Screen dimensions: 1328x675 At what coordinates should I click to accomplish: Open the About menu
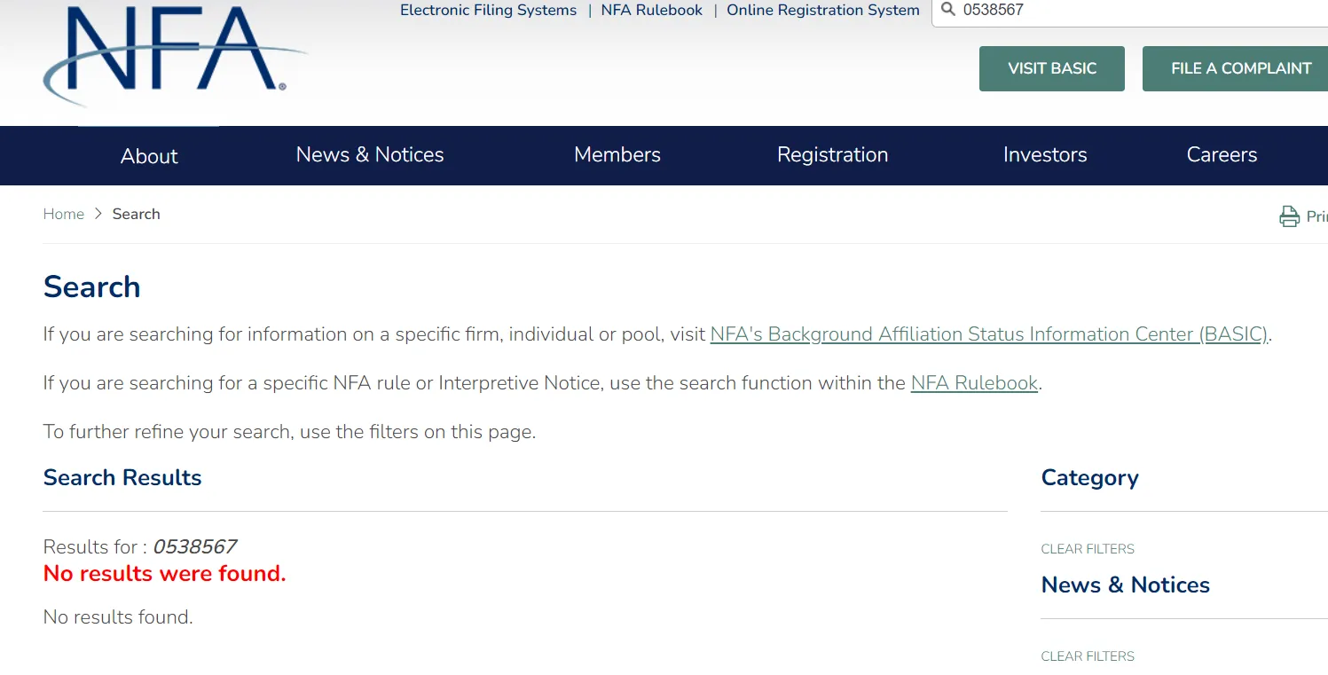[149, 156]
